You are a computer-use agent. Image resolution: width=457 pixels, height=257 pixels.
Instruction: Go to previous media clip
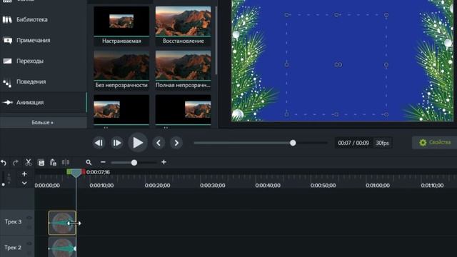(x=159, y=143)
